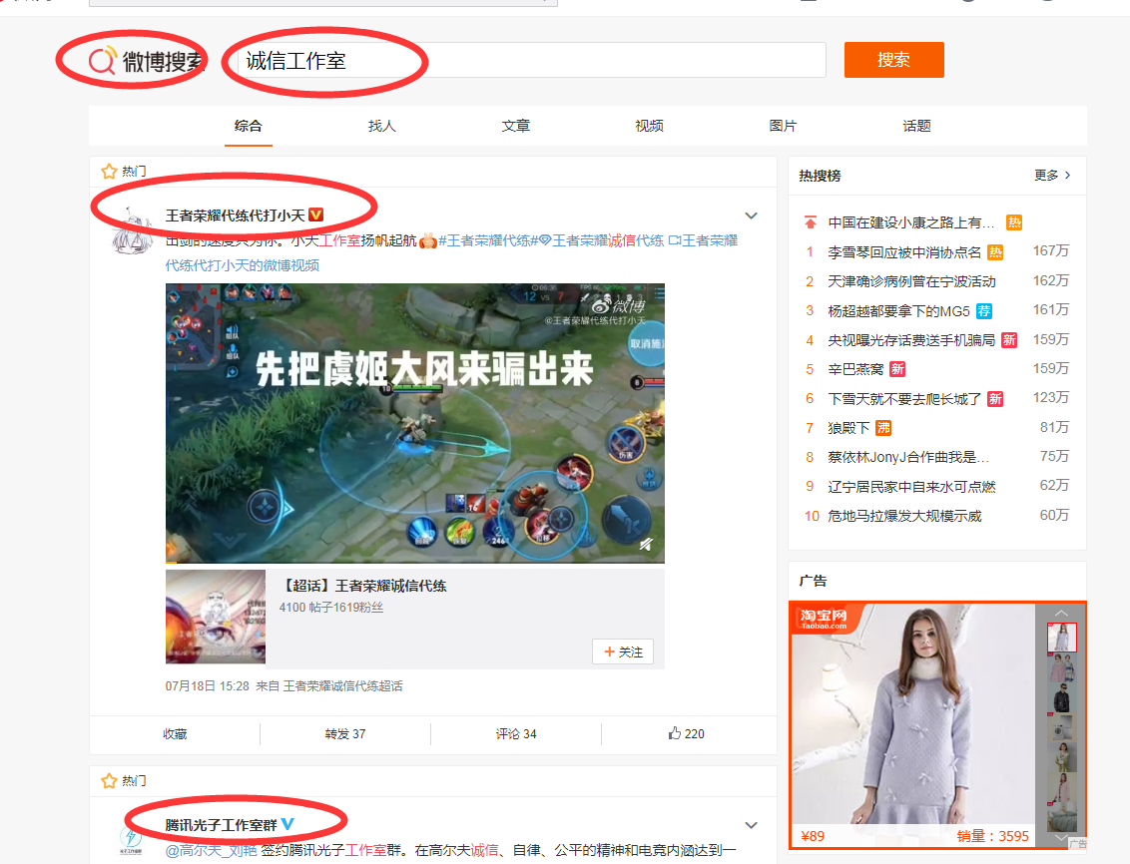Open profile 王者荣耀代练代打小天
Image resolution: width=1130 pixels, height=864 pixels.
(235, 216)
